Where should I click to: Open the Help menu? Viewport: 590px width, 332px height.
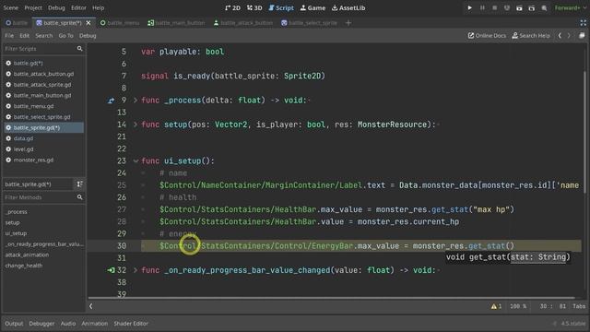click(x=99, y=7)
